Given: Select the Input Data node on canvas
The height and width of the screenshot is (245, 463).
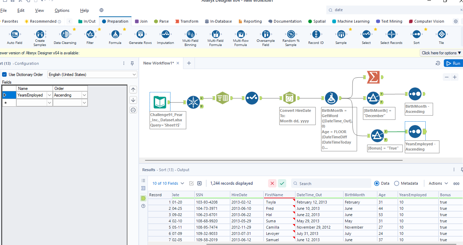Looking at the screenshot, I should pos(160,102).
